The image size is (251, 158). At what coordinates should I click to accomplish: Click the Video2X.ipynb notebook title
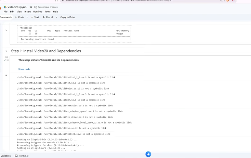17,7
